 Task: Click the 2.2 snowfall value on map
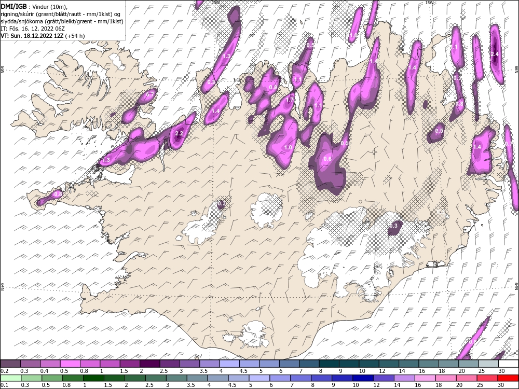pyautogui.click(x=179, y=134)
